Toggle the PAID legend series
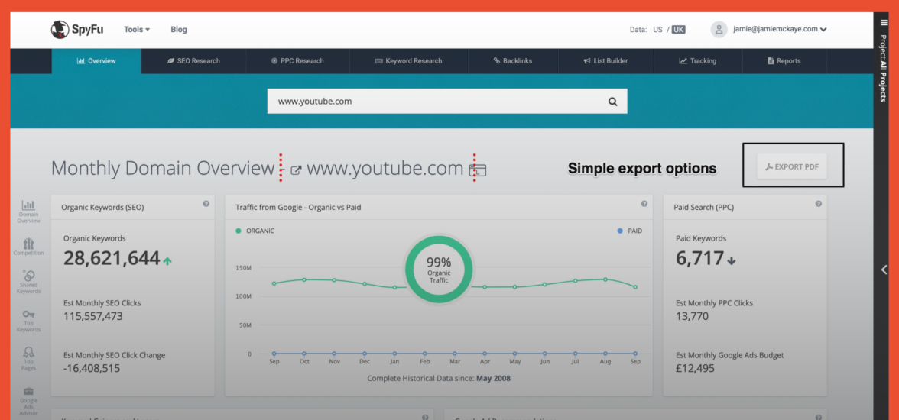The image size is (899, 420). tap(630, 231)
